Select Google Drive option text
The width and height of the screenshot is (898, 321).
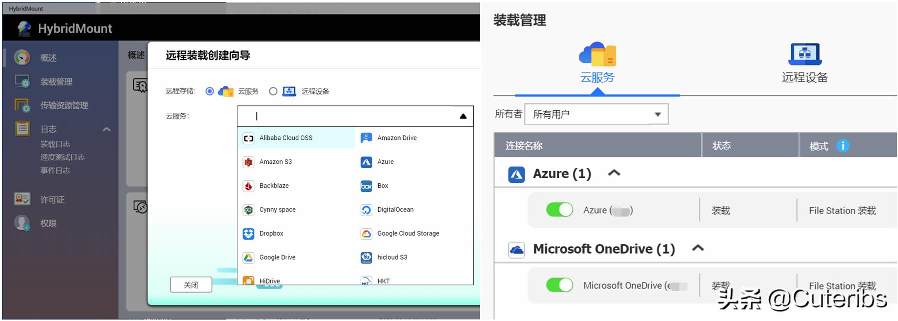(277, 258)
